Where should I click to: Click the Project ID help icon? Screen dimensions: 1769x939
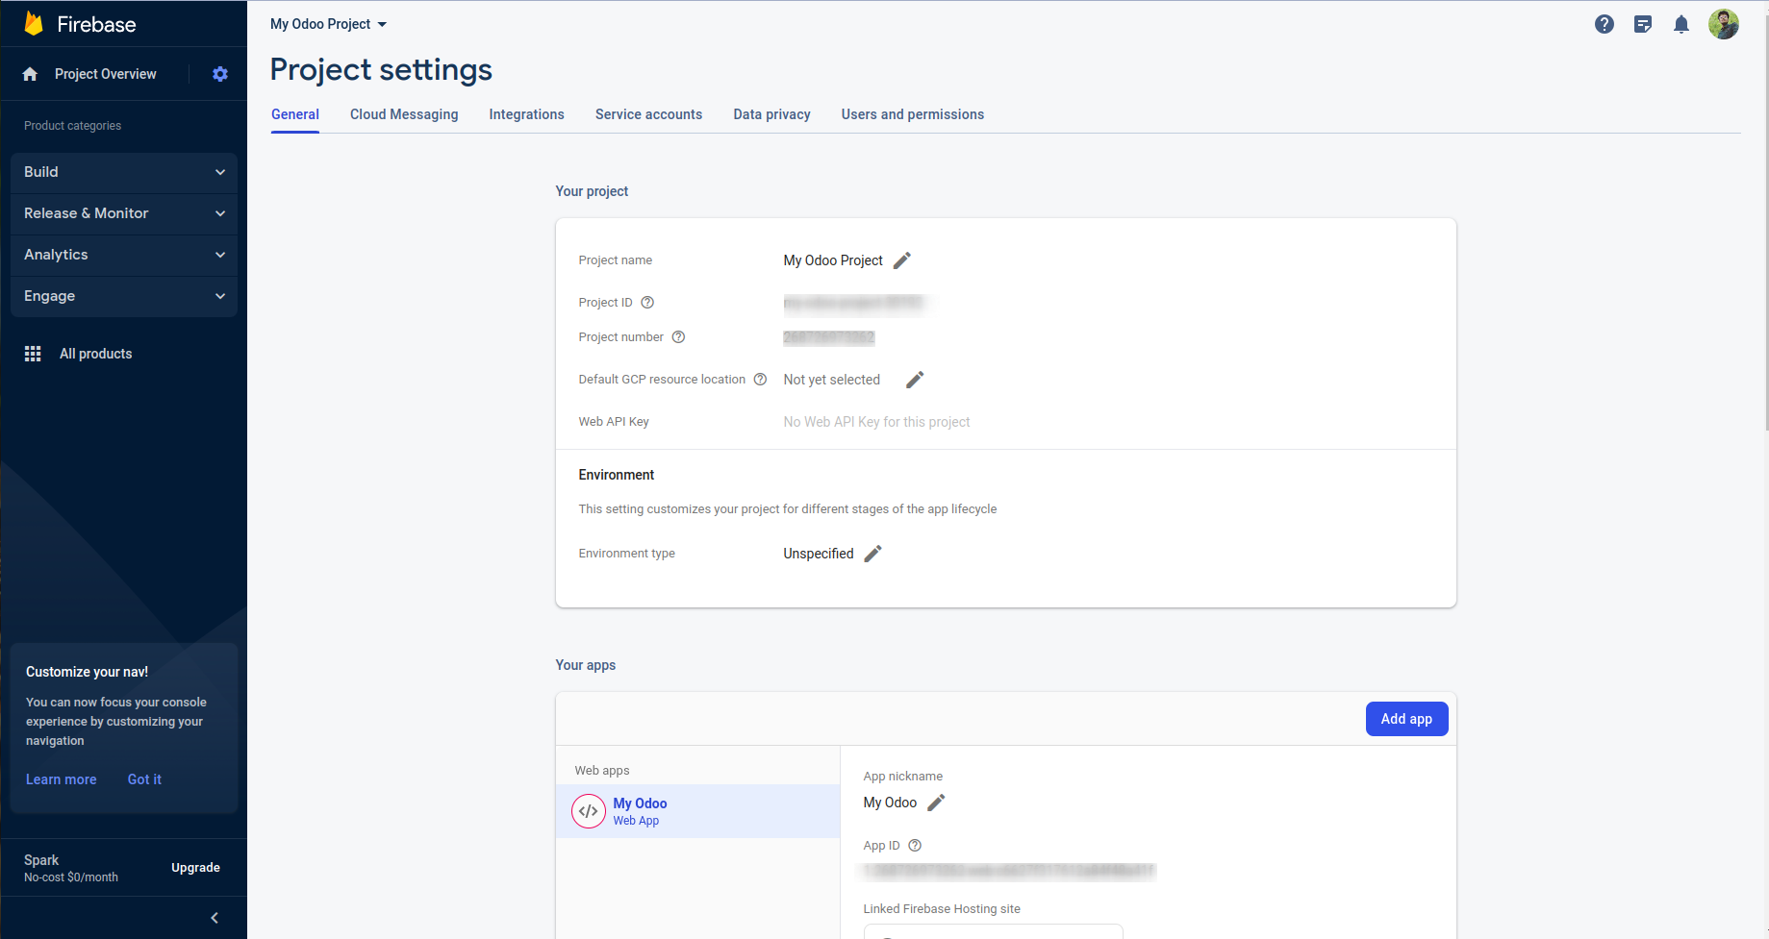tap(647, 303)
